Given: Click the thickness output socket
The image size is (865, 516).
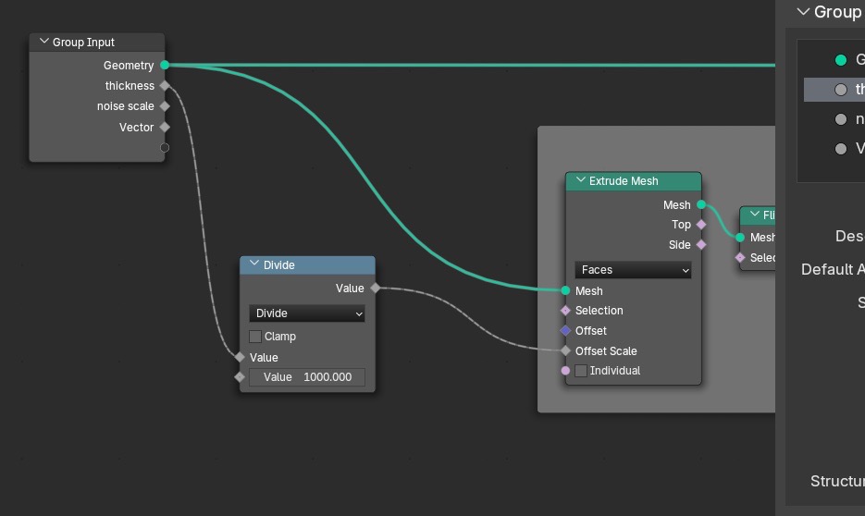Looking at the screenshot, I should pyautogui.click(x=165, y=85).
